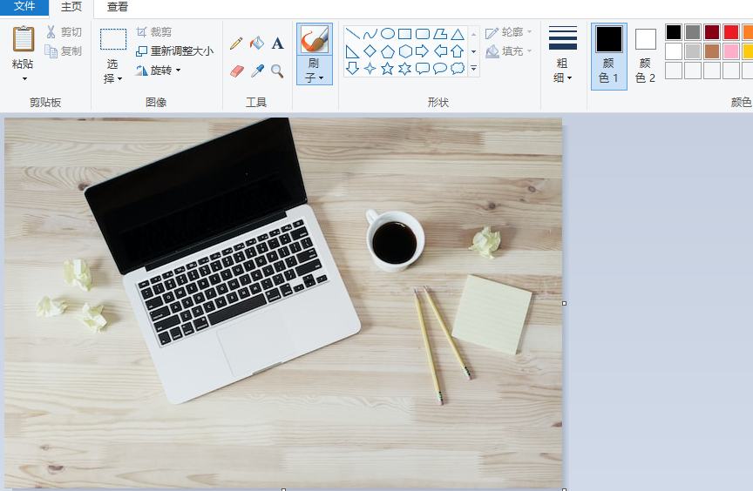Viewport: 753px width, 491px height.
Task: Select the Pencil tool
Action: (x=236, y=44)
